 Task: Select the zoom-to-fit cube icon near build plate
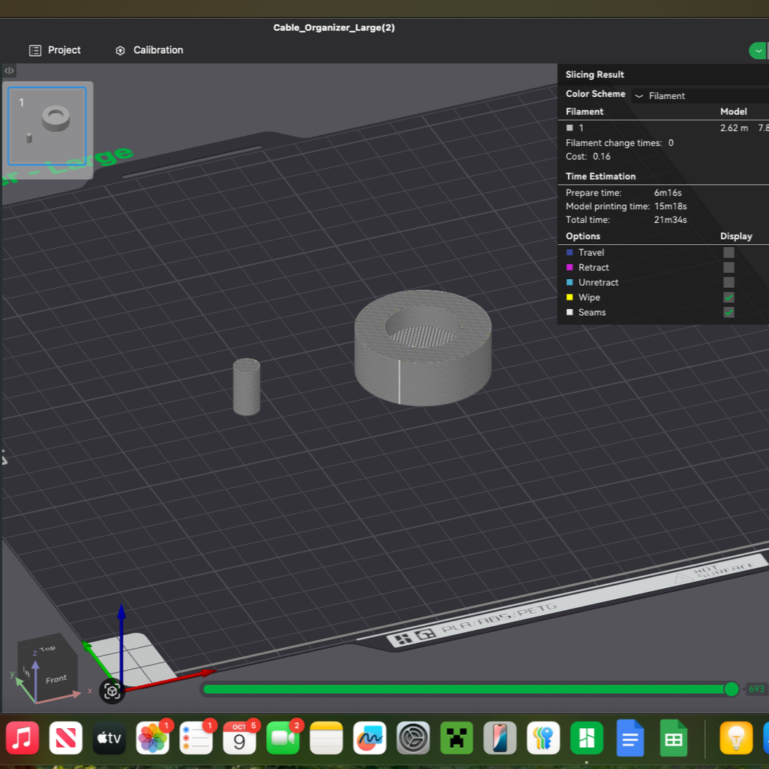click(x=112, y=690)
